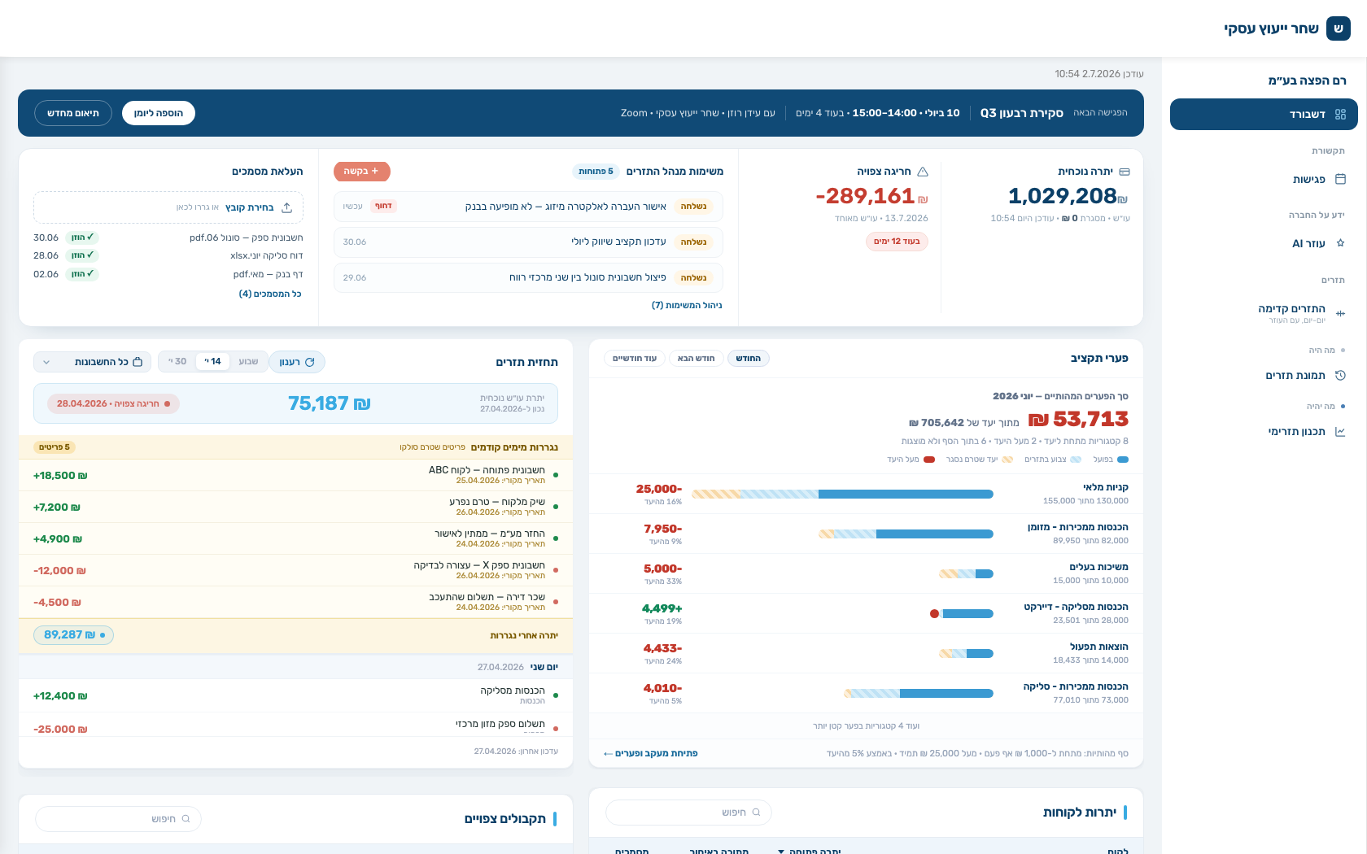Click the search field in תקבולים צפויים
Screen dimensions: 1367x854
[x=118, y=819]
